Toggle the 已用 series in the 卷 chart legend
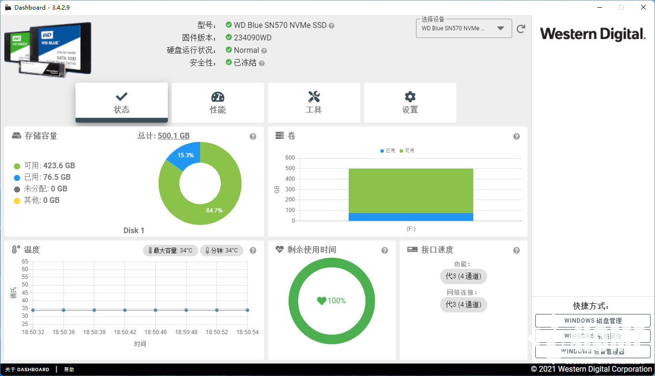This screenshot has height=376, width=655. tap(388, 151)
